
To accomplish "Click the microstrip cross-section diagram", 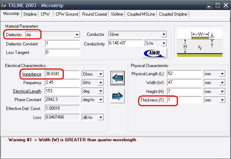I will tap(200, 43).
